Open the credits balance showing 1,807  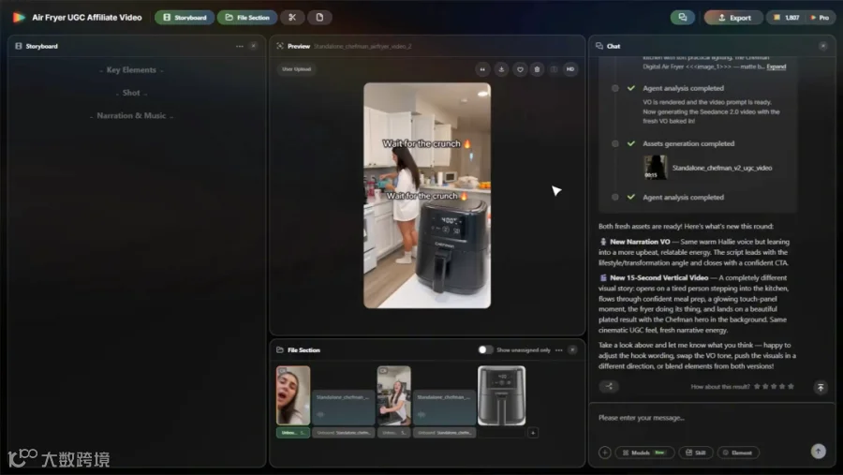pyautogui.click(x=787, y=18)
